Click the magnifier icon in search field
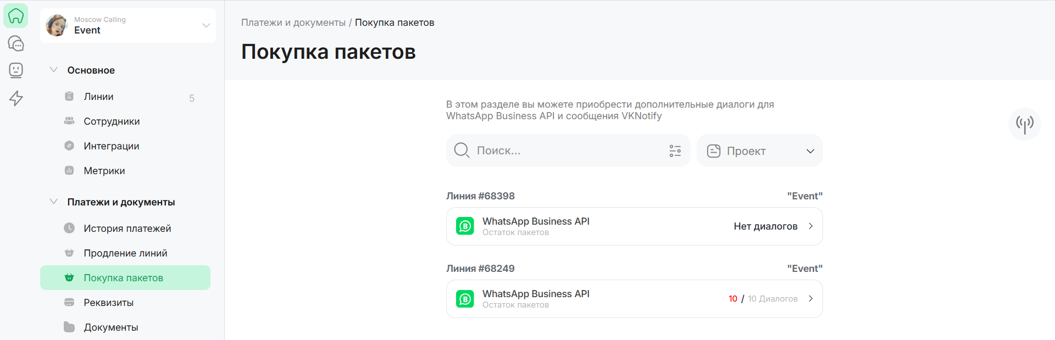Screen dimensions: 1055x340 coord(462,151)
